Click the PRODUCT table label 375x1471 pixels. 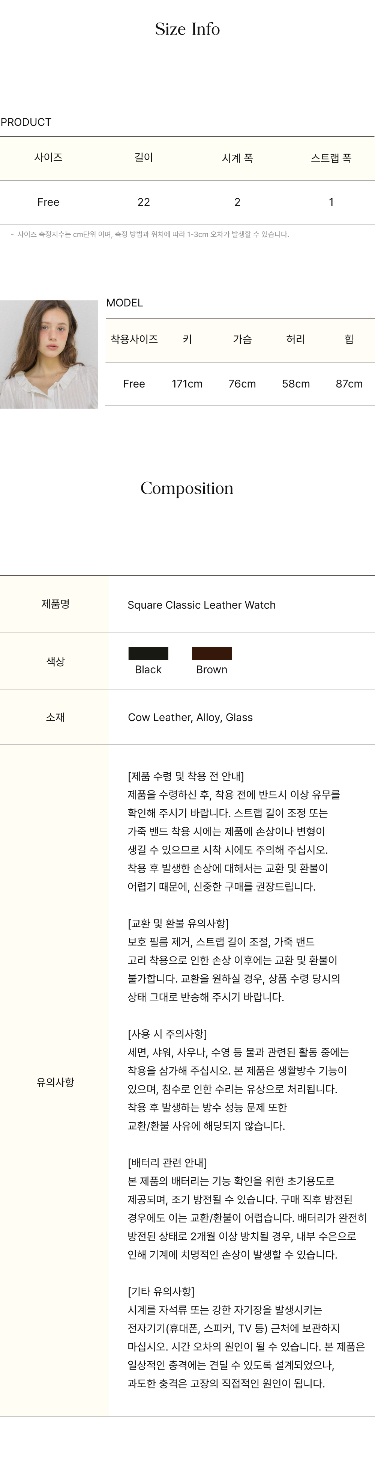coord(26,122)
